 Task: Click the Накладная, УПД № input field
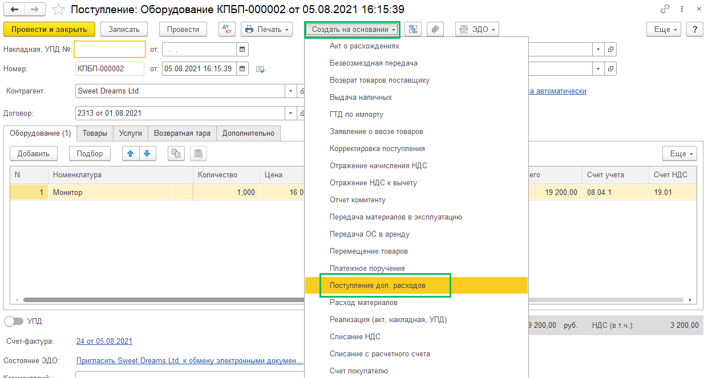point(110,50)
